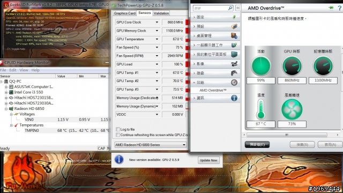
Task: Click the FurMark title bar icon
Action: tap(6, 4)
